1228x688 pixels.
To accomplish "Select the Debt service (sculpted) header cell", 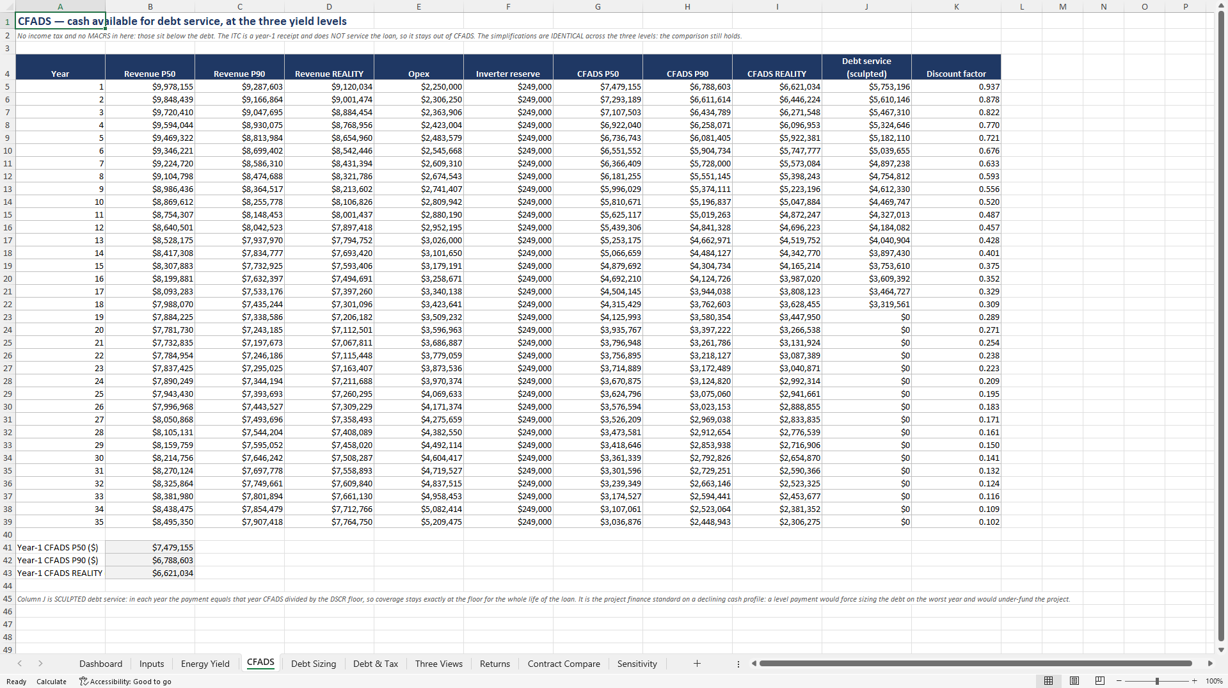I will click(x=866, y=67).
